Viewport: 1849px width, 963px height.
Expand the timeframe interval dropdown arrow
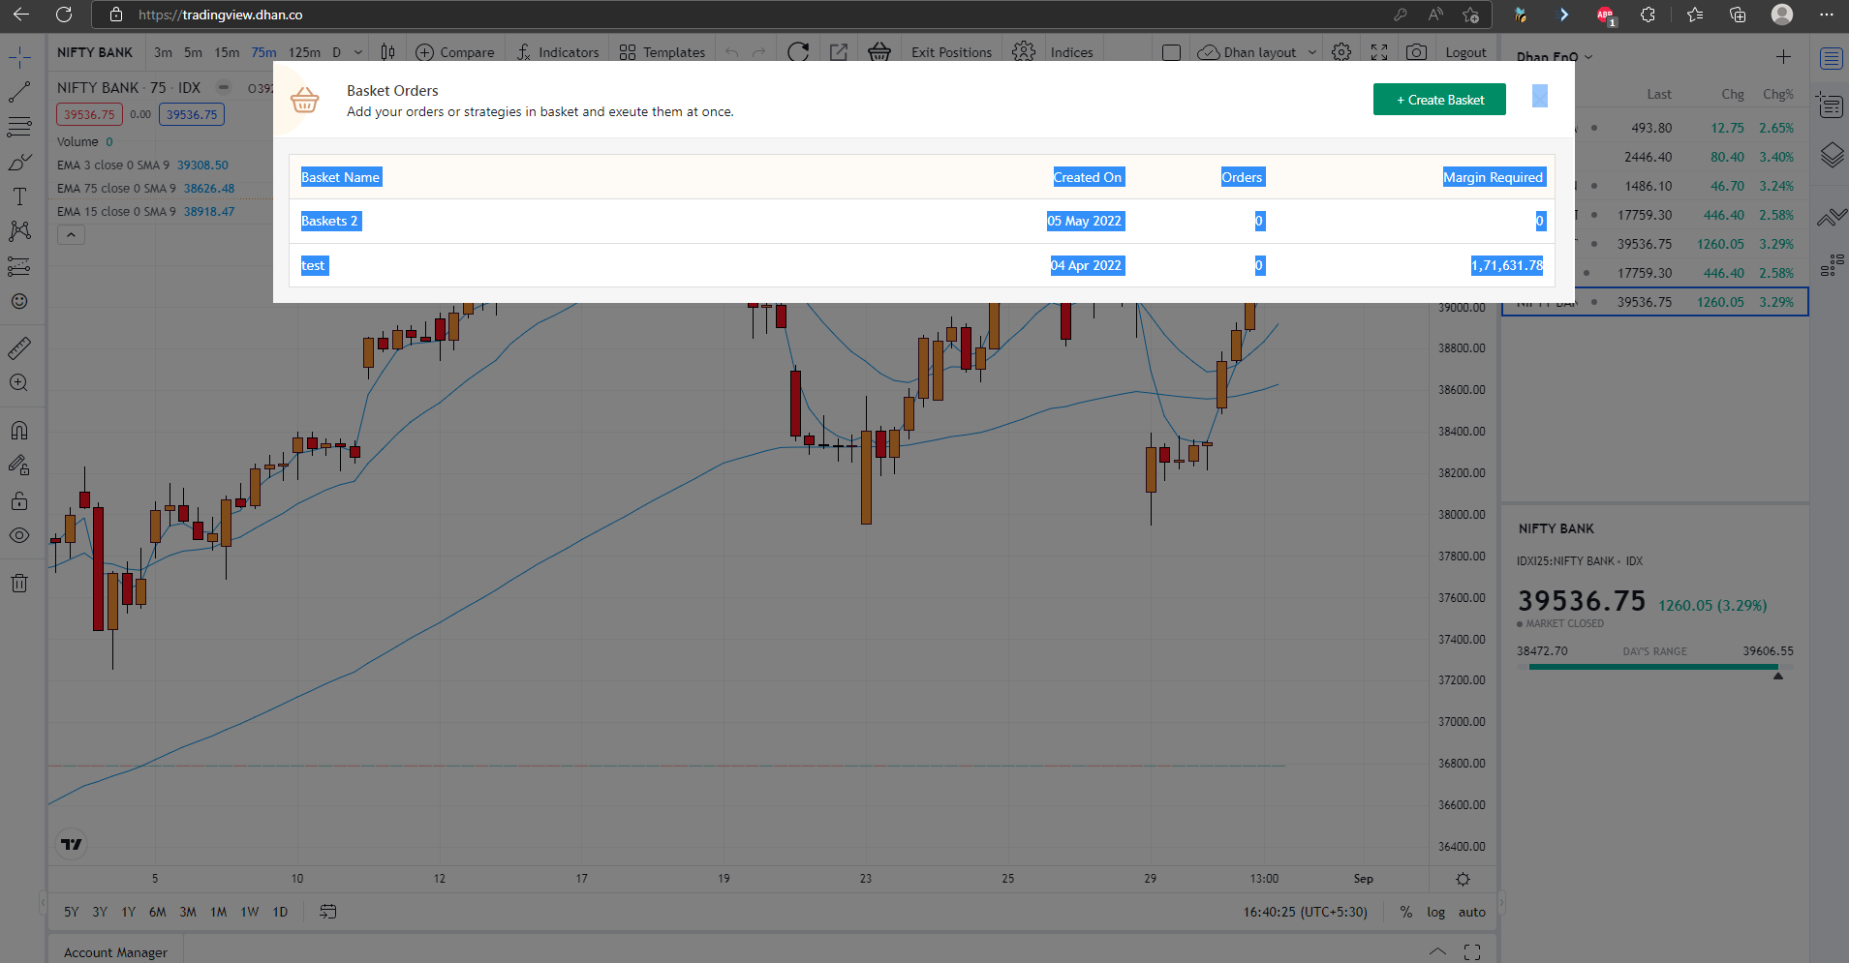coord(358,52)
